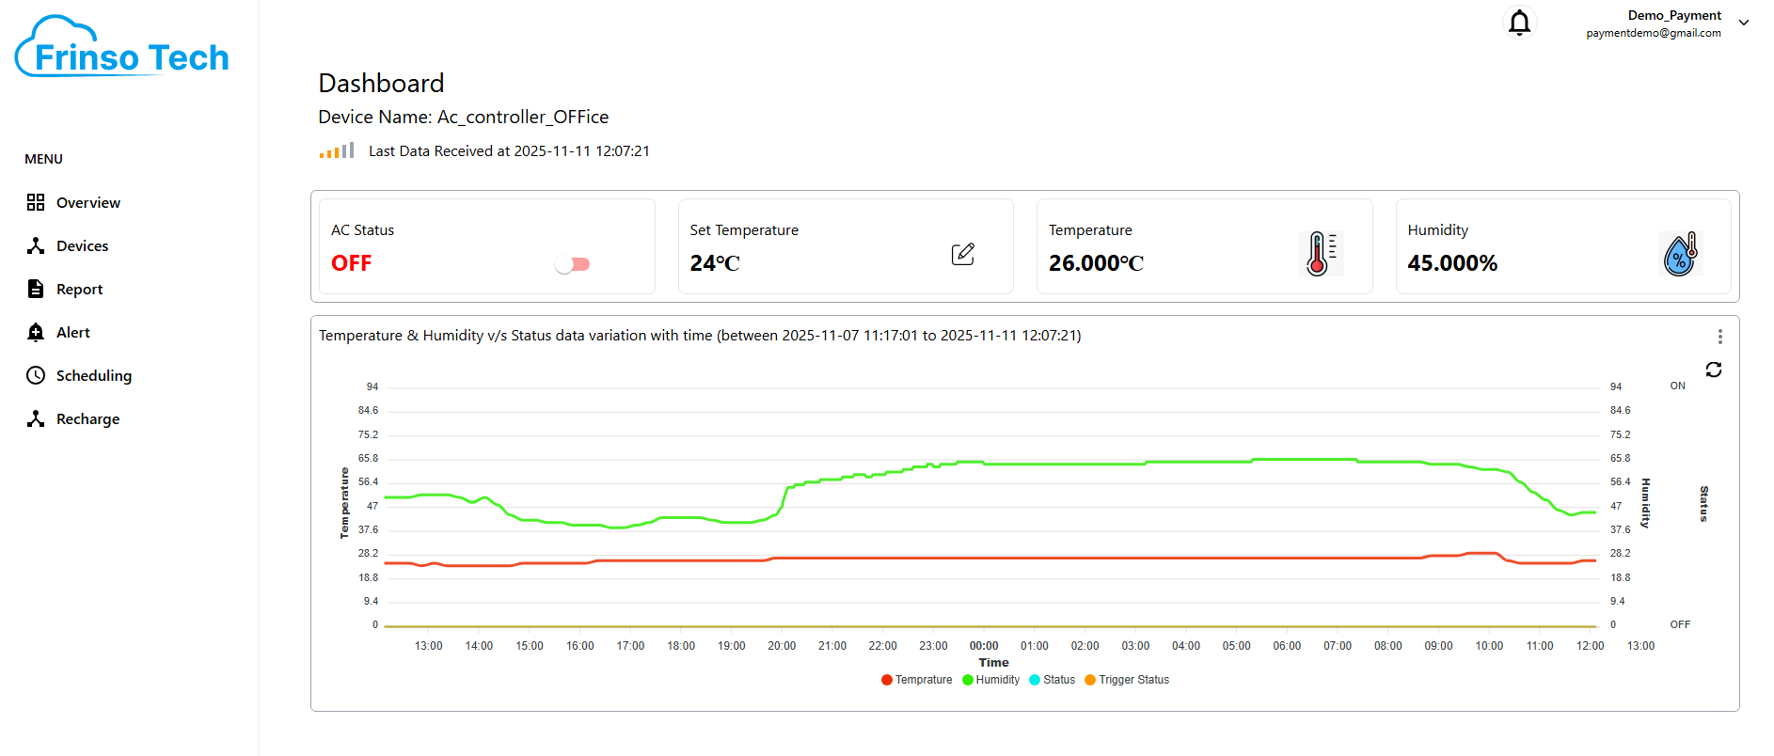
Task: Open the Overview menu item
Action: (88, 202)
